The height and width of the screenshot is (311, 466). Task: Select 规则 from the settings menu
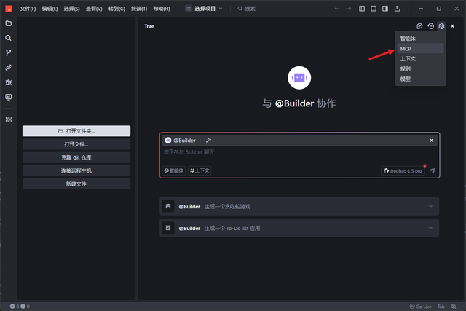tap(420, 68)
